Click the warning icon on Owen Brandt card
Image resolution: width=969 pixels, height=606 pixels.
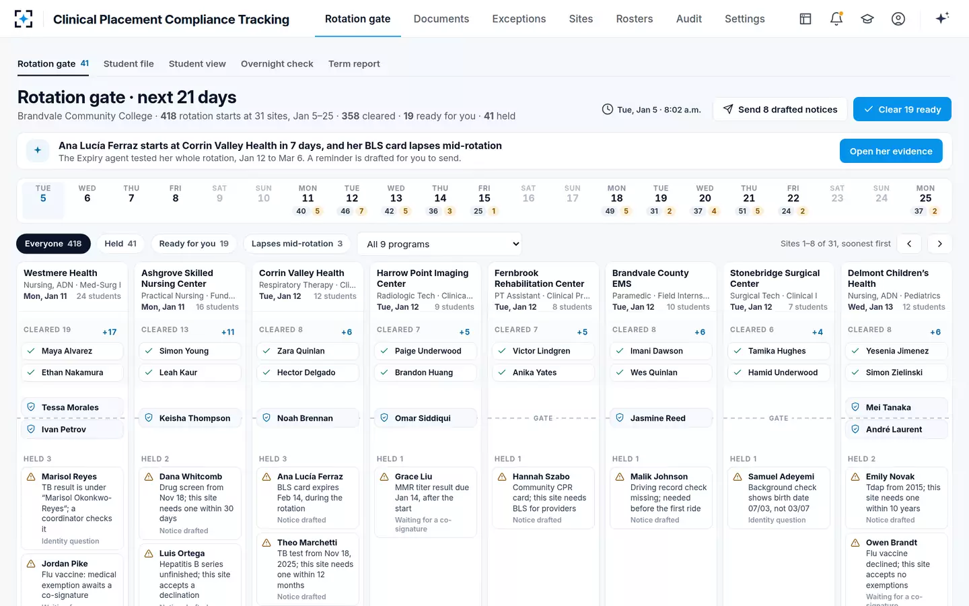[855, 543]
